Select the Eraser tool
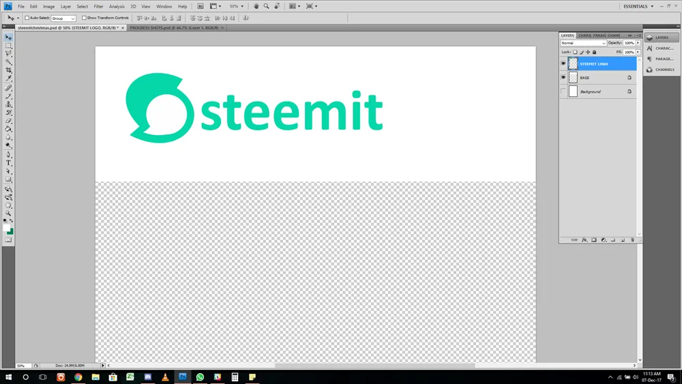The height and width of the screenshot is (384, 682). tap(8, 121)
